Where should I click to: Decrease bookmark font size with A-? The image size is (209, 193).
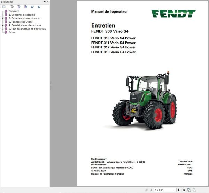(x=39, y=7)
